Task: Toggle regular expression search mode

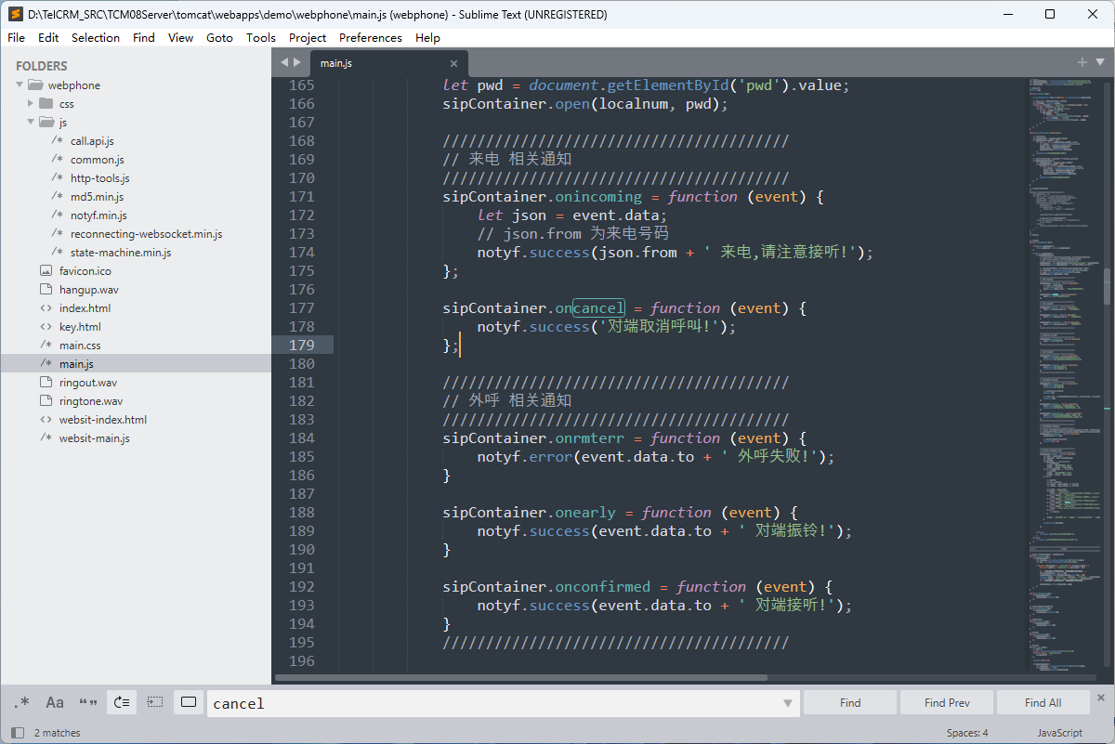Action: [x=21, y=703]
